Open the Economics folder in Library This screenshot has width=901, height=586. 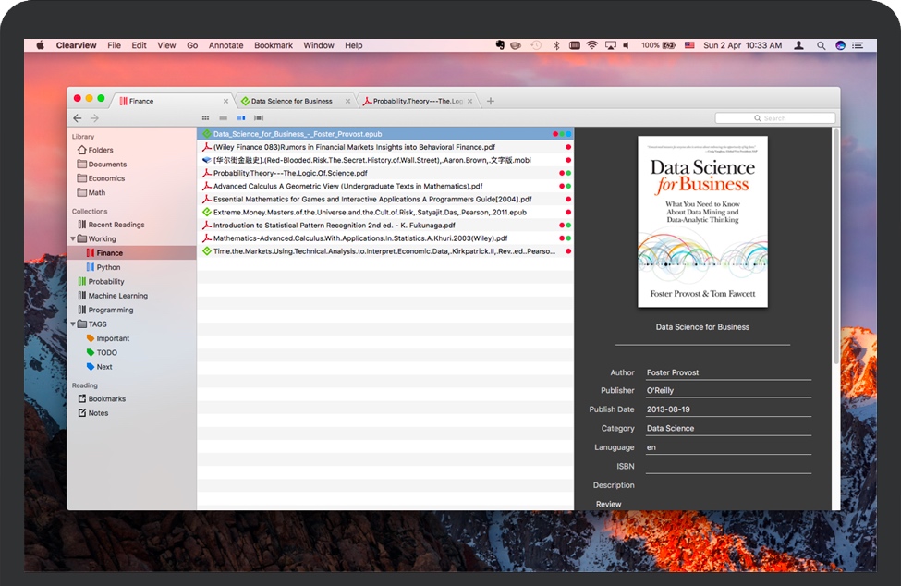106,178
